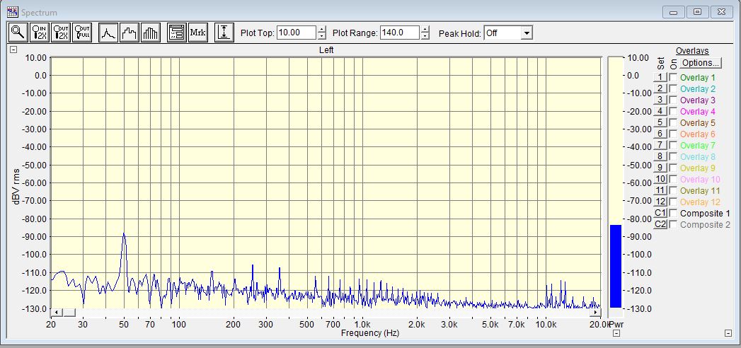Increase Plot Top with up arrow
Image resolution: width=741 pixels, height=348 pixels.
[x=322, y=30]
